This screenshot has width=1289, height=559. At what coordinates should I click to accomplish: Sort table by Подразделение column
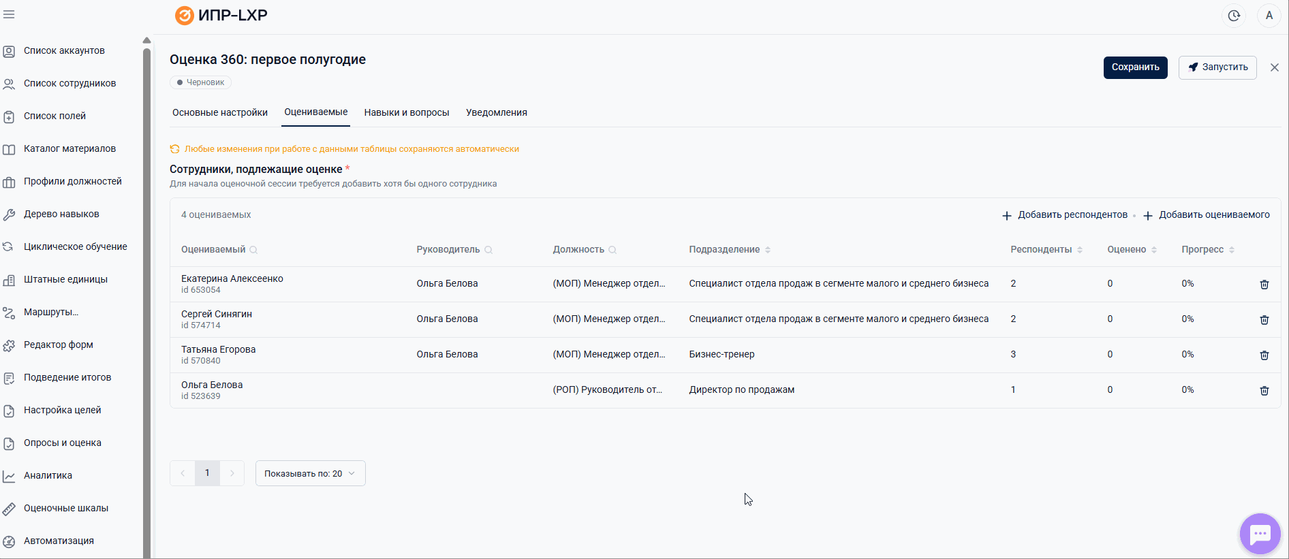coord(768,250)
